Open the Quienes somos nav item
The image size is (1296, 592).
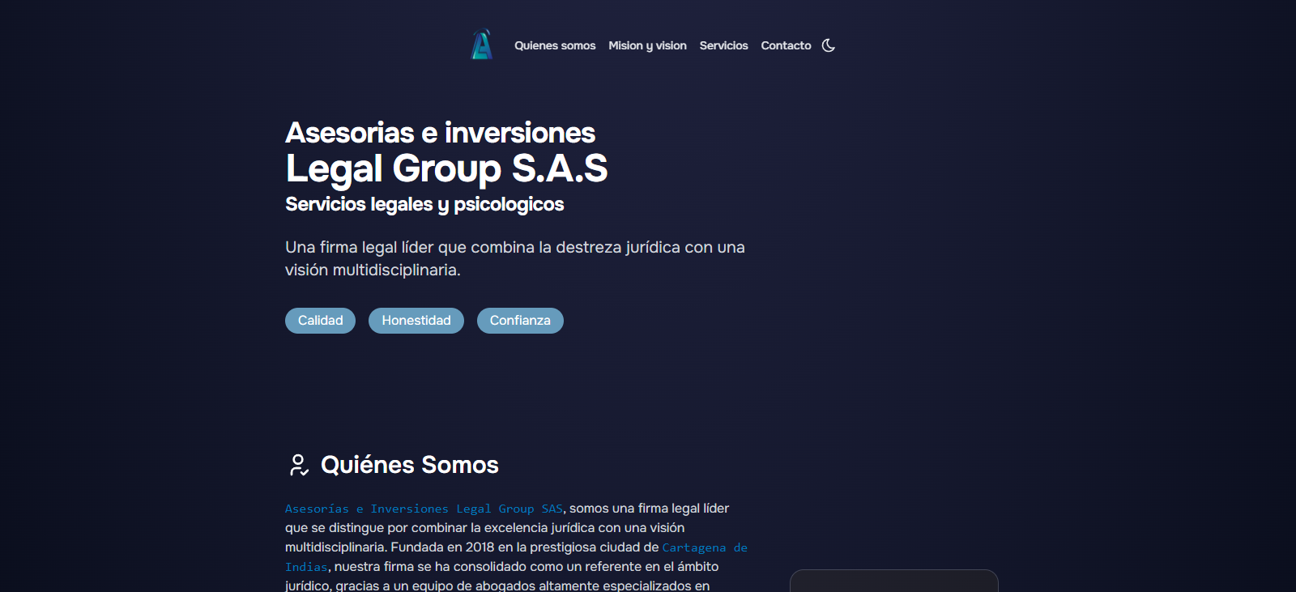[x=555, y=45]
